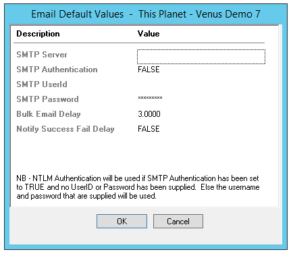291x254 pixels.
Task: Select the SMTP Password row label
Action: pos(47,99)
